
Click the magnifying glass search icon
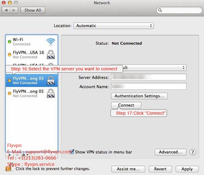[160, 10]
